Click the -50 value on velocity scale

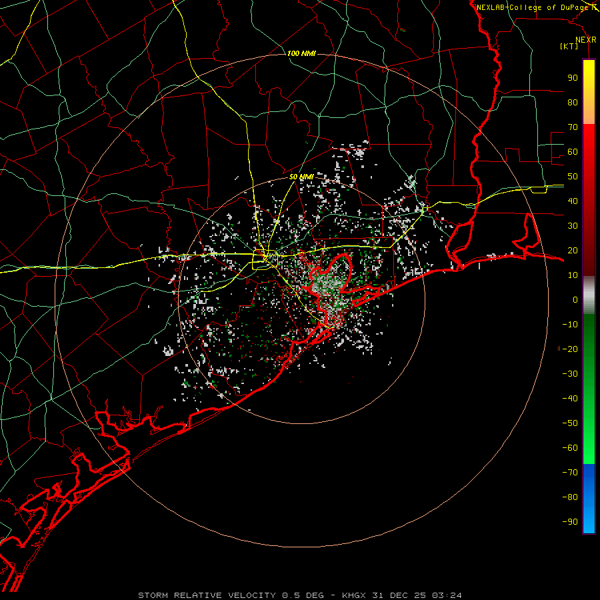(570, 423)
